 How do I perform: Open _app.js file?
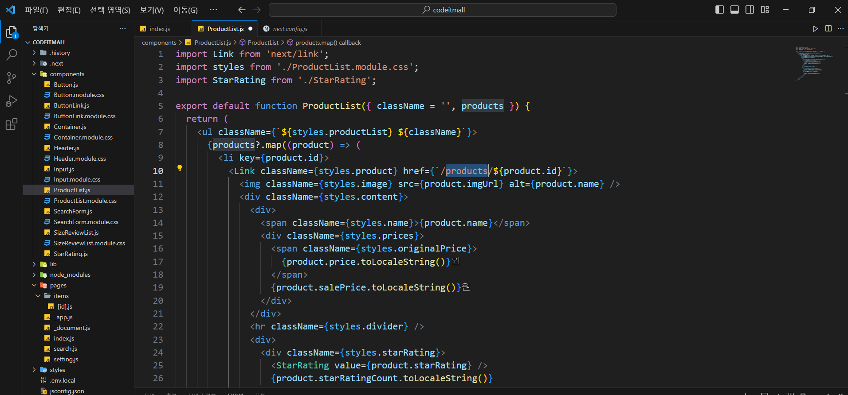coord(79,317)
